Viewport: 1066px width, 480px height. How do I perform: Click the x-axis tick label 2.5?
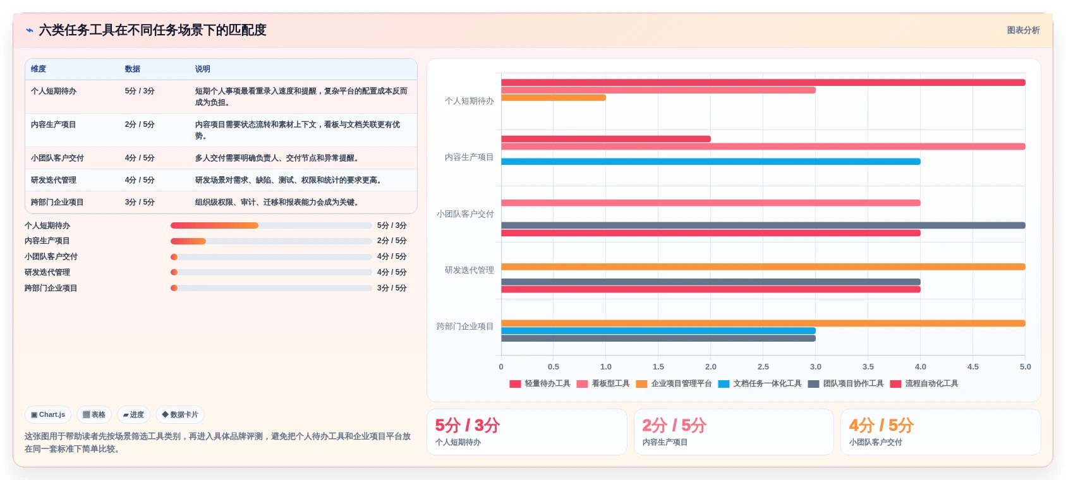pos(763,367)
